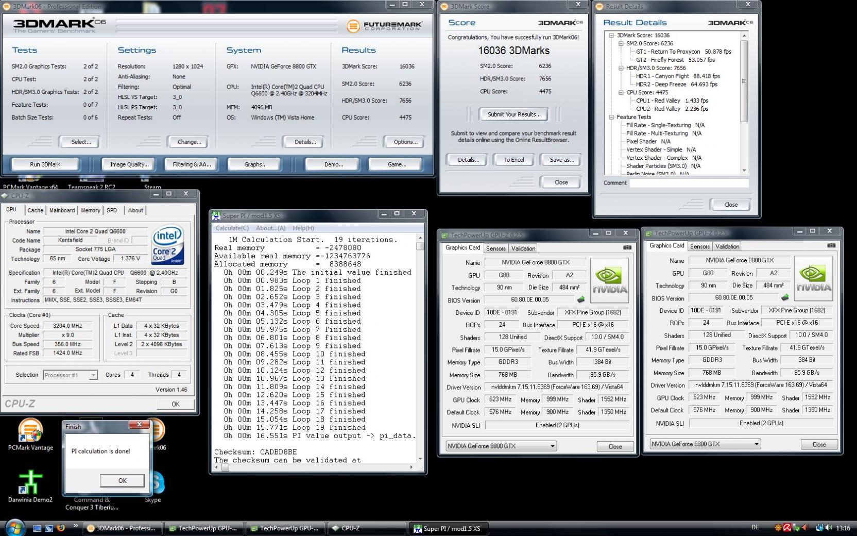The height and width of the screenshot is (536, 857).
Task: Expand the Quick Launch overflow chevron
Action: click(x=76, y=526)
